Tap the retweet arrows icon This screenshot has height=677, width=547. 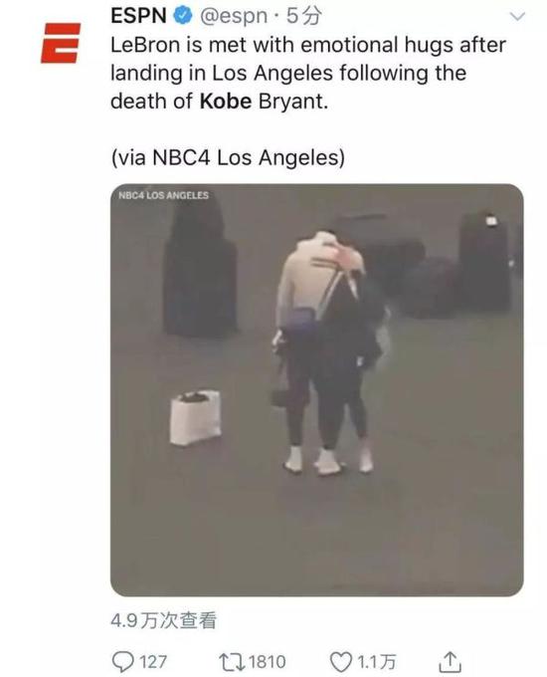[x=232, y=661]
